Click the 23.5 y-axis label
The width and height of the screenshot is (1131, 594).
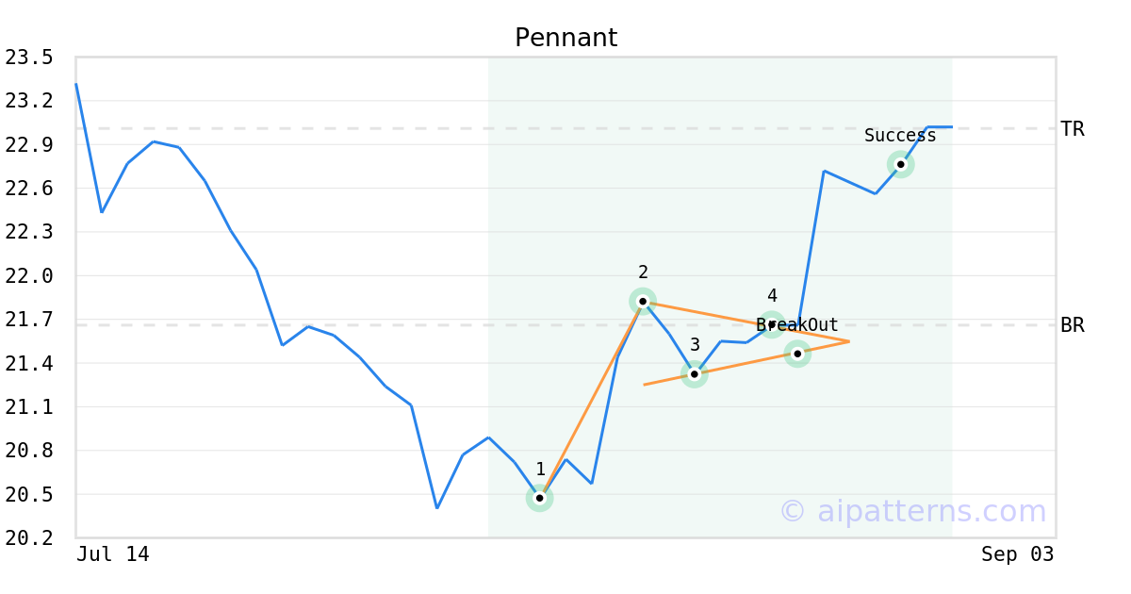(29, 58)
